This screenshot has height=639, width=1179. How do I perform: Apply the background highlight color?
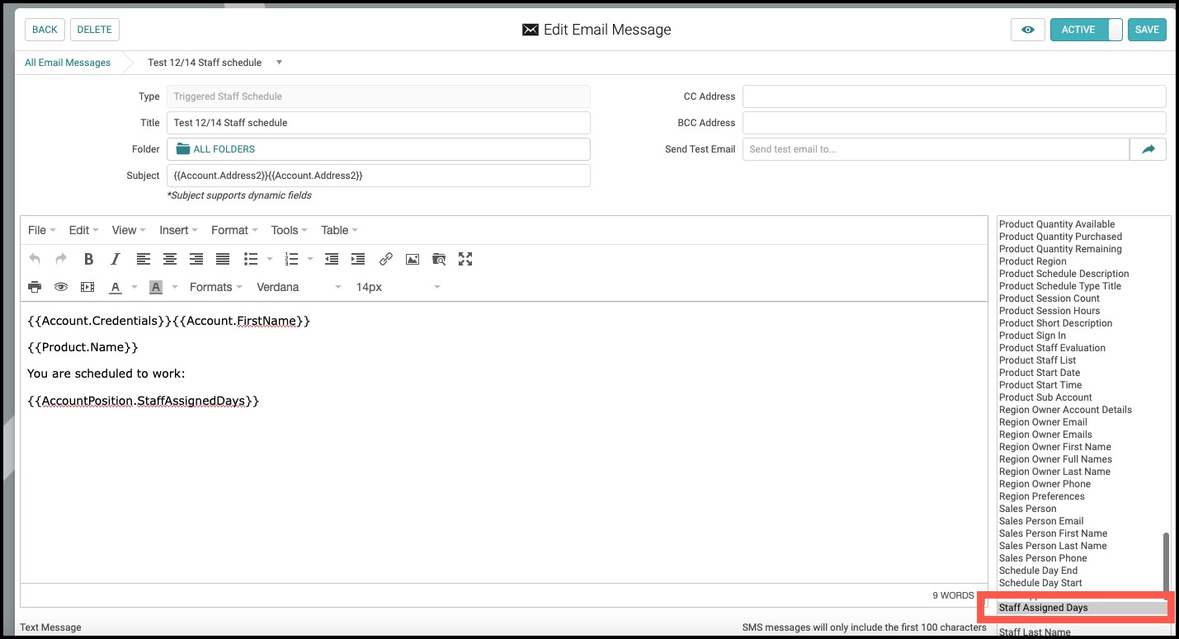pyautogui.click(x=156, y=287)
